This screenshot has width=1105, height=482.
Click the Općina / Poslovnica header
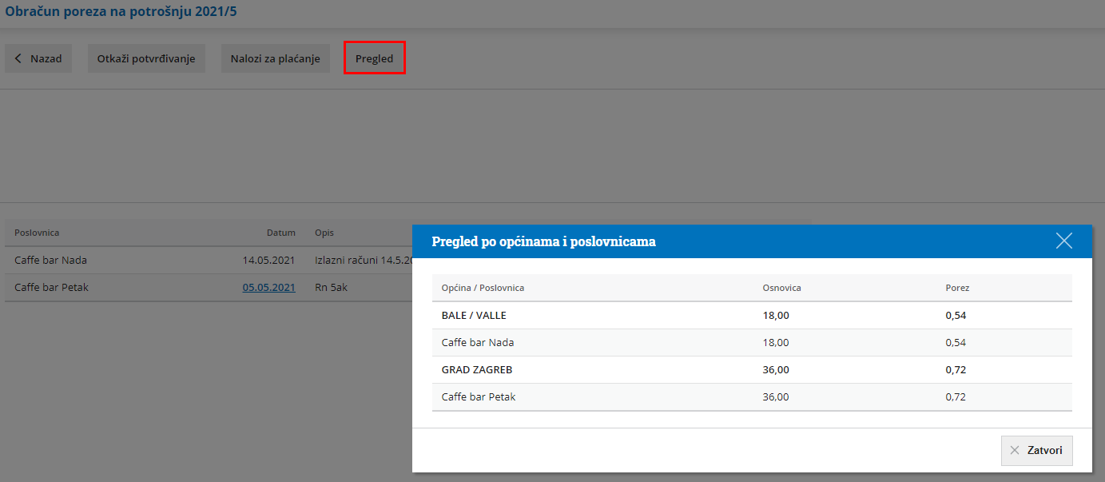pyautogui.click(x=483, y=287)
